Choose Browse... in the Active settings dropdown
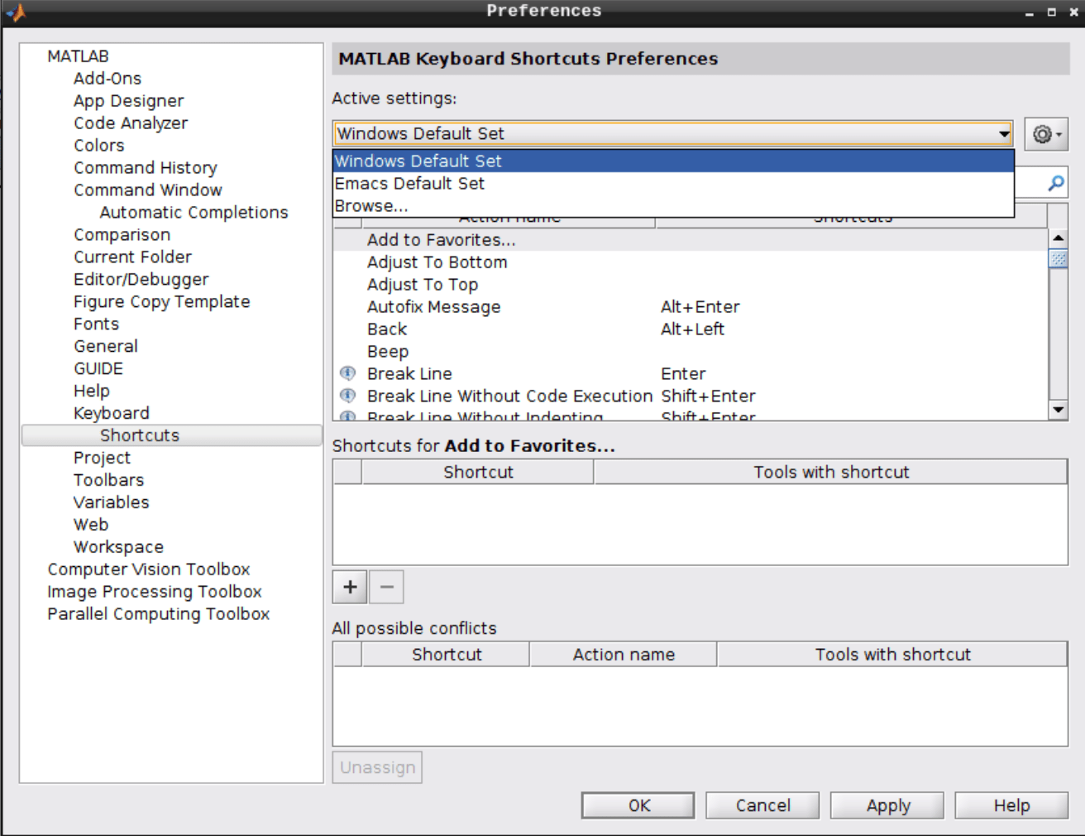This screenshot has width=1085, height=836. [x=372, y=205]
